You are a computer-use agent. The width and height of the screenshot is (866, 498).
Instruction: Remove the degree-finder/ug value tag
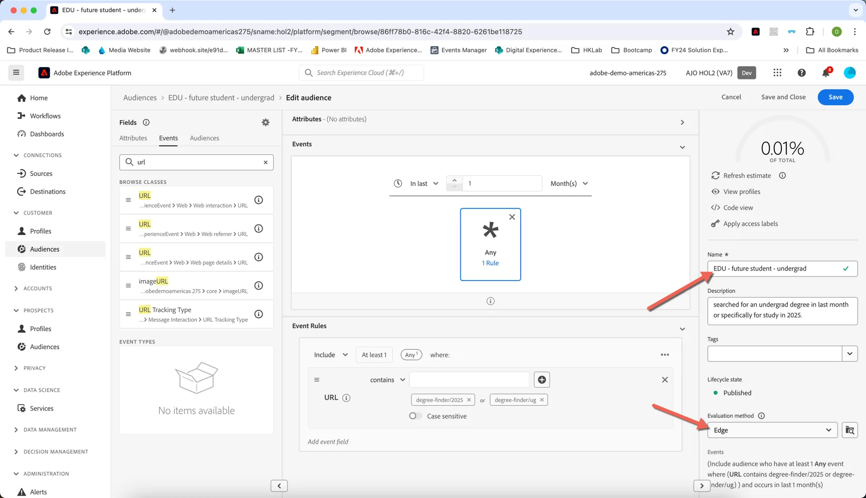pyautogui.click(x=542, y=400)
